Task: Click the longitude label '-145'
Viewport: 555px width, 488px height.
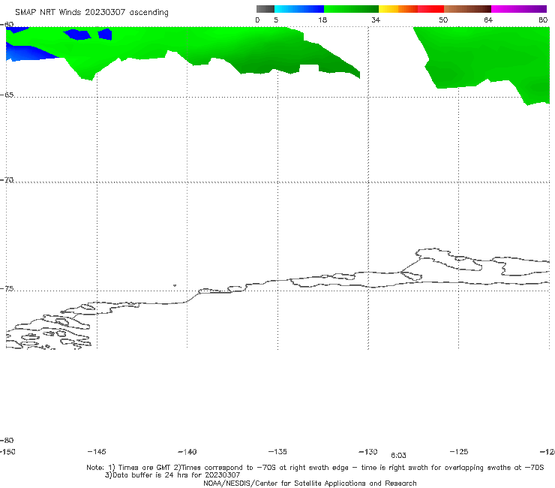Action: pos(97,451)
